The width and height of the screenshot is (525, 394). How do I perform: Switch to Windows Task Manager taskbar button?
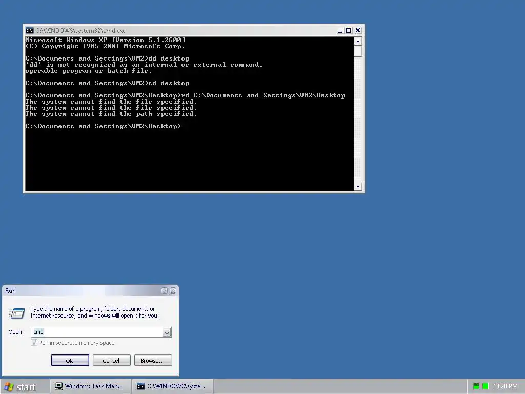(x=90, y=386)
